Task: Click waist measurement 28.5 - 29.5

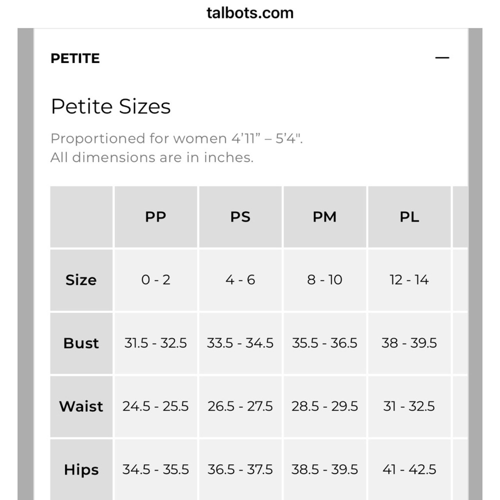Action: tap(324, 406)
